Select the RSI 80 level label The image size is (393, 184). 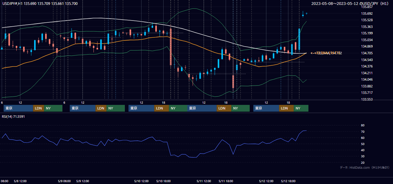[x=363, y=125]
